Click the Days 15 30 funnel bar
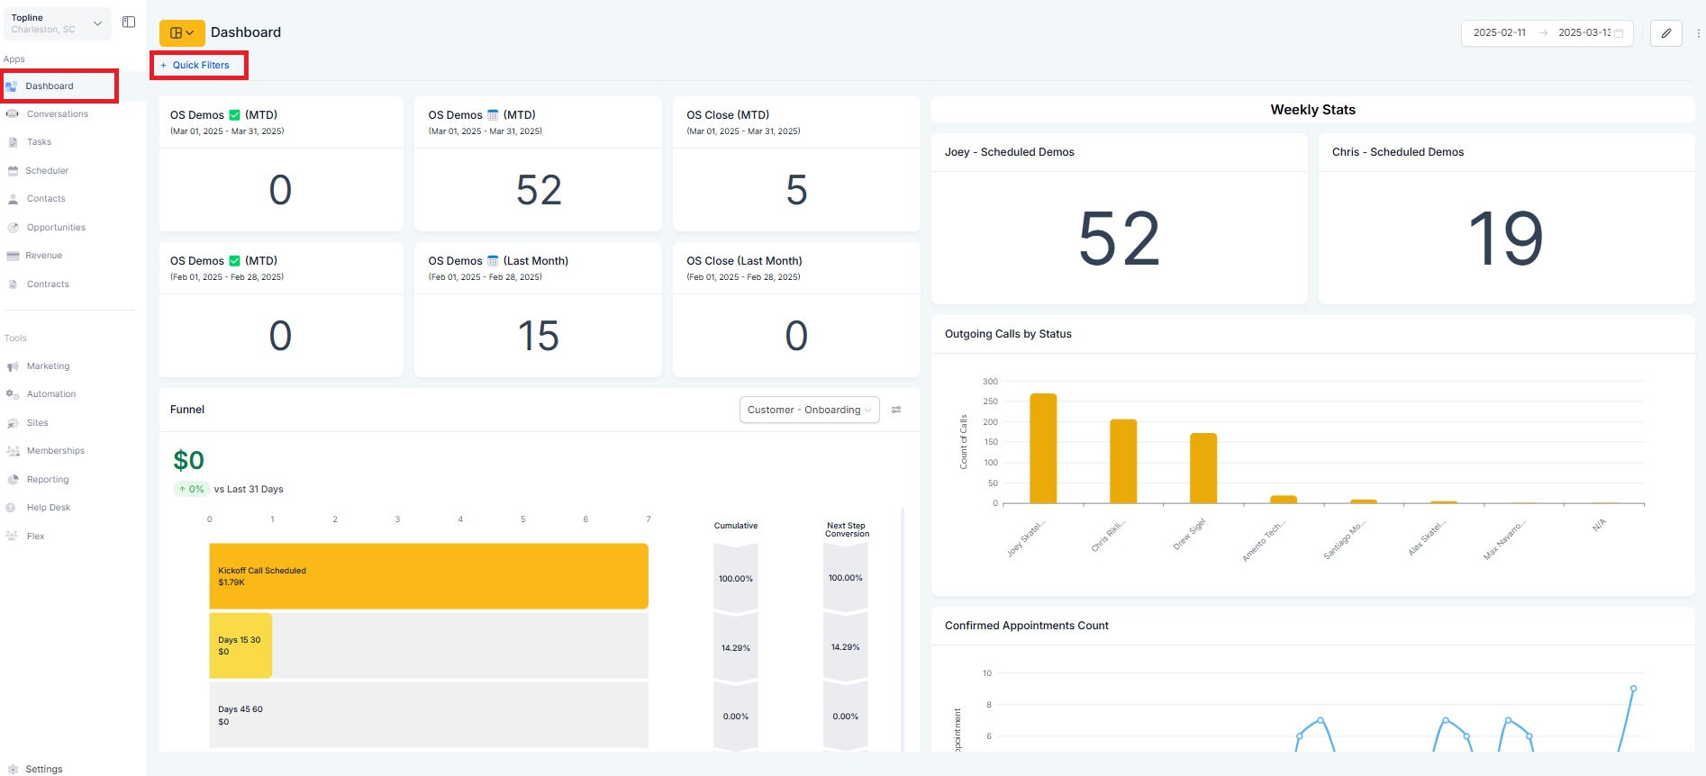 click(x=240, y=645)
